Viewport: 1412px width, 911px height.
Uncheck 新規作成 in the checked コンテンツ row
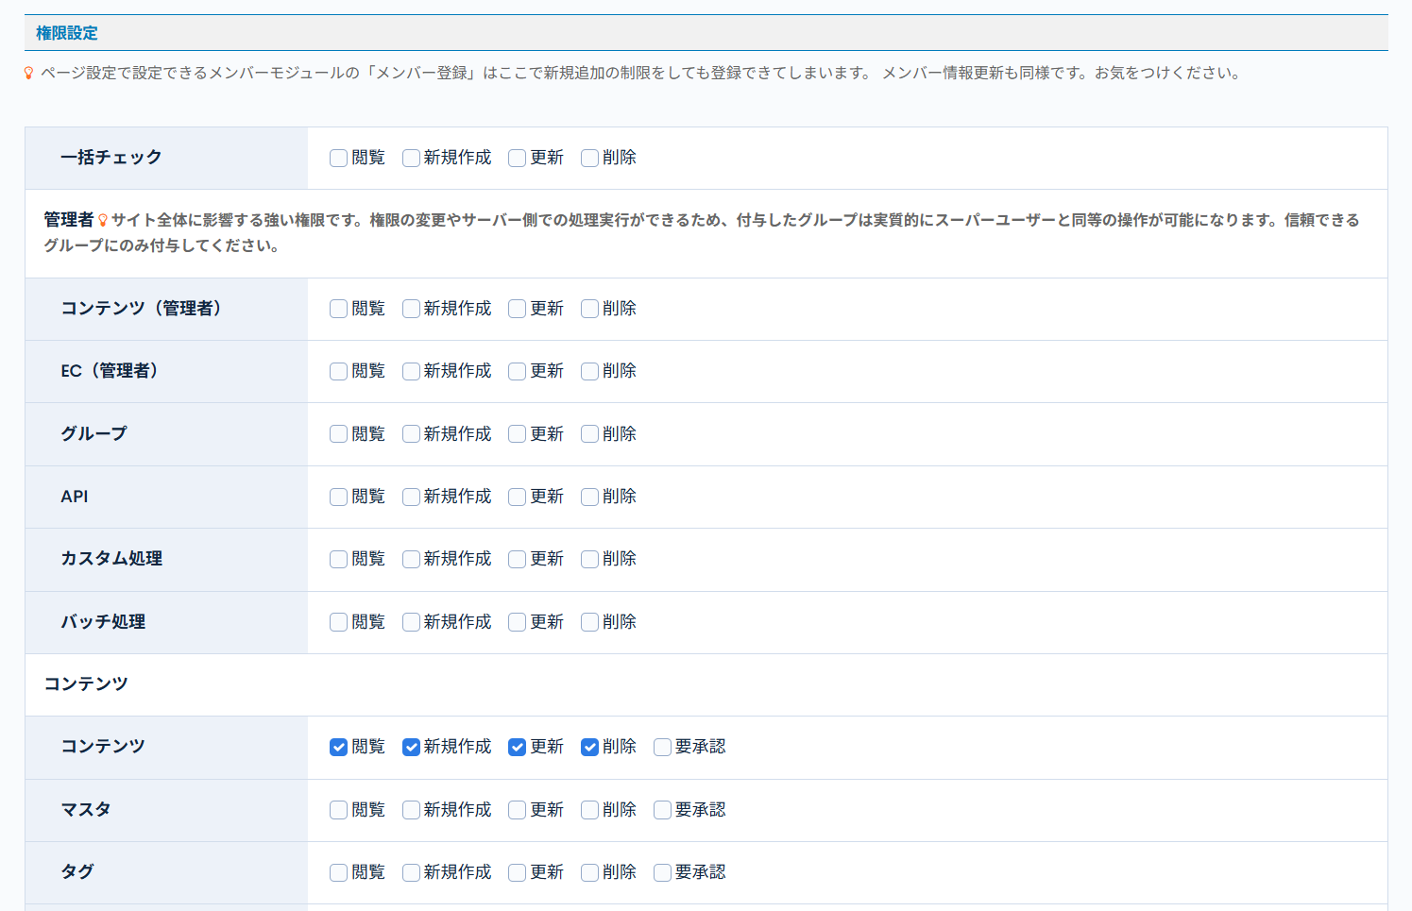[x=411, y=747]
